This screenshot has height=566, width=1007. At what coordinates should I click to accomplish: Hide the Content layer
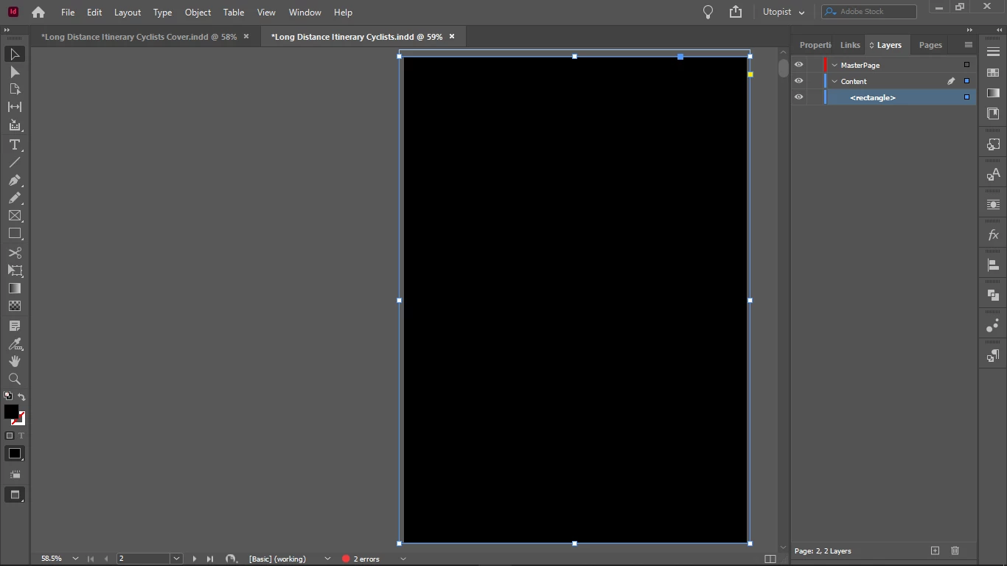798,81
